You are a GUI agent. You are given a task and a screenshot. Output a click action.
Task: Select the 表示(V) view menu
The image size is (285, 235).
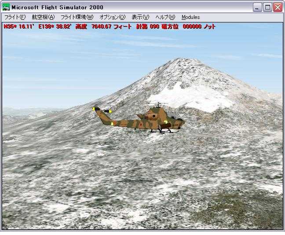pos(140,17)
